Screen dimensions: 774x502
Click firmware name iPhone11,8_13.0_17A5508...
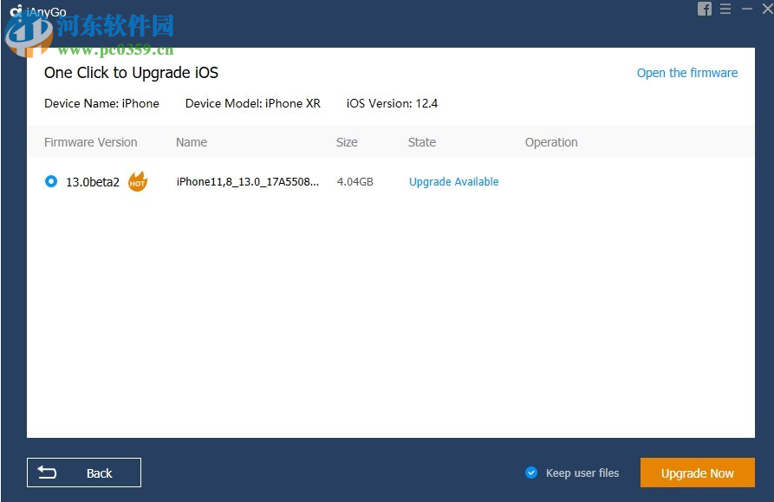pyautogui.click(x=248, y=182)
